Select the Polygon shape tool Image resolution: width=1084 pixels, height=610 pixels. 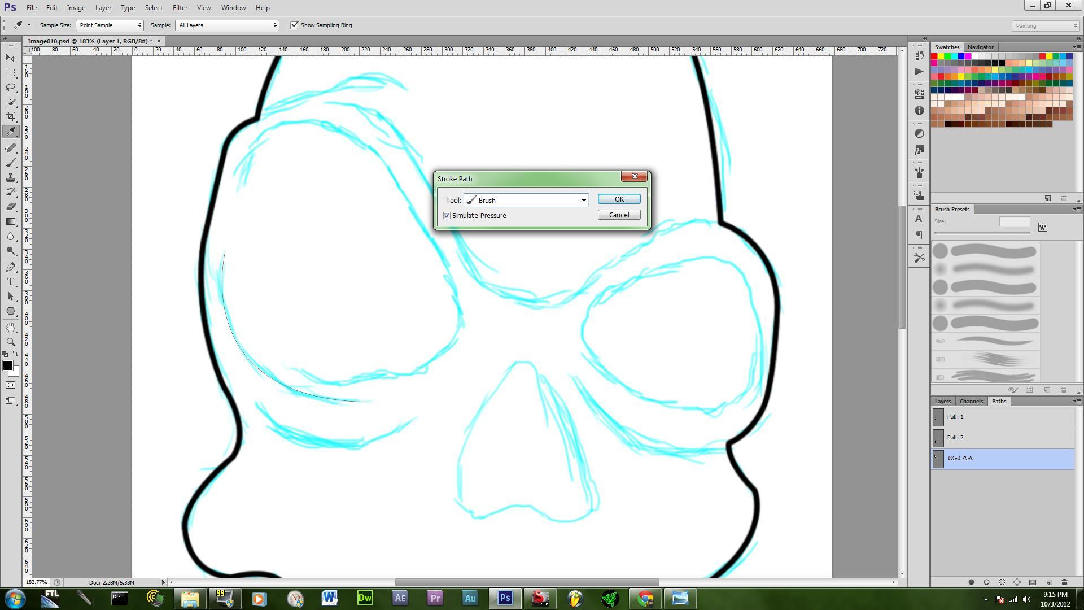11,311
